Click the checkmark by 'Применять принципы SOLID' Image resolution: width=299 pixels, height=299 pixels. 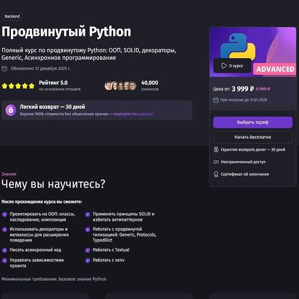point(88,214)
